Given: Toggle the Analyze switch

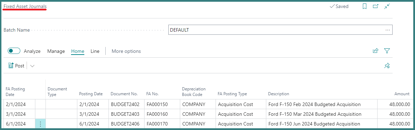Looking at the screenshot, I should click(14, 51).
